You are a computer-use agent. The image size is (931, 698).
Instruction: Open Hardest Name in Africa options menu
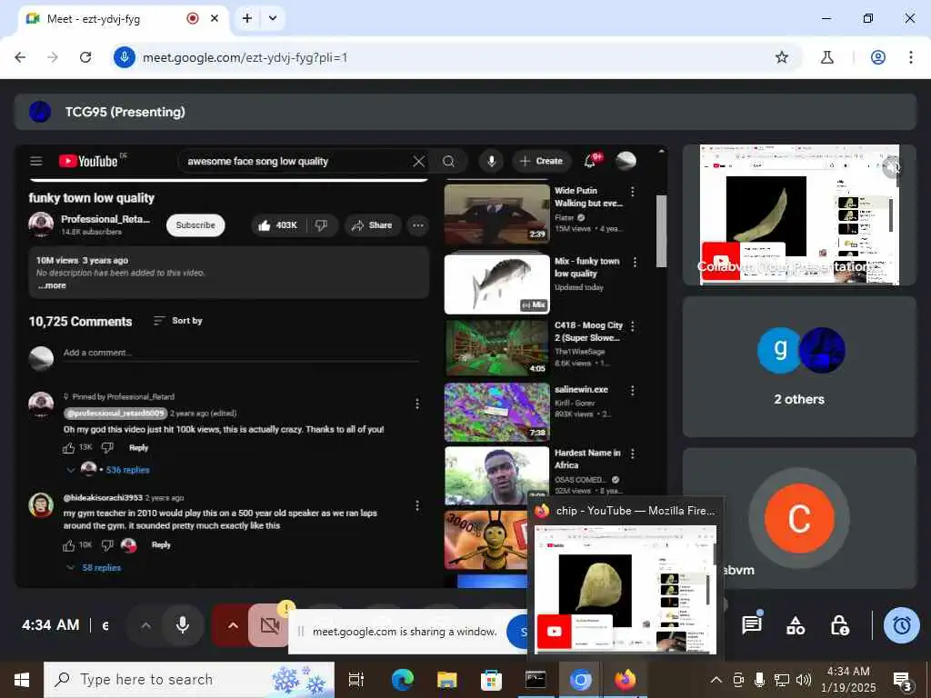click(x=633, y=454)
